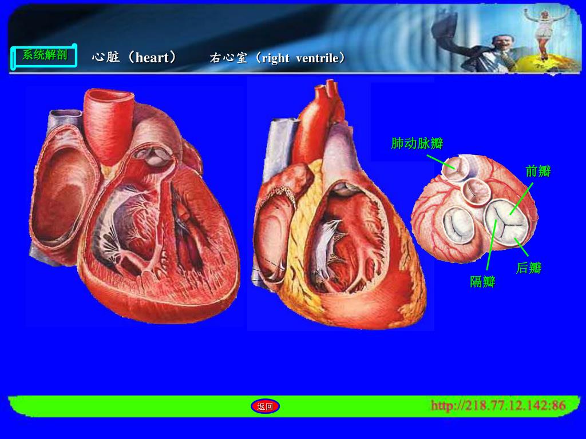Select the 后瓣 label

point(529,268)
